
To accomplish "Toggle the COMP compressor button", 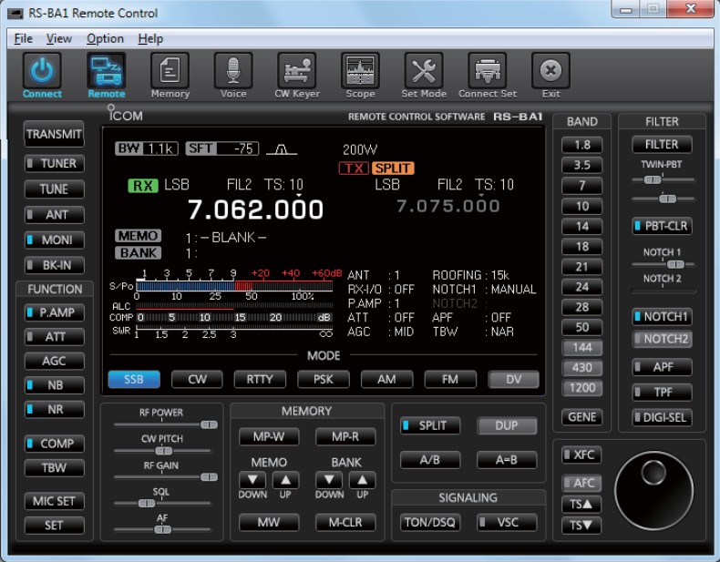I will [x=54, y=444].
